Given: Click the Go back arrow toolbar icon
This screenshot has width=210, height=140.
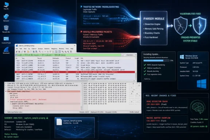Looking at the screenshot, I should pyautogui.click(x=42, y=51).
